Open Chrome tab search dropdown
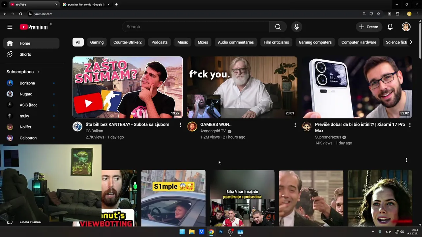The width and height of the screenshot is (422, 237). pyautogui.click(x=4, y=5)
